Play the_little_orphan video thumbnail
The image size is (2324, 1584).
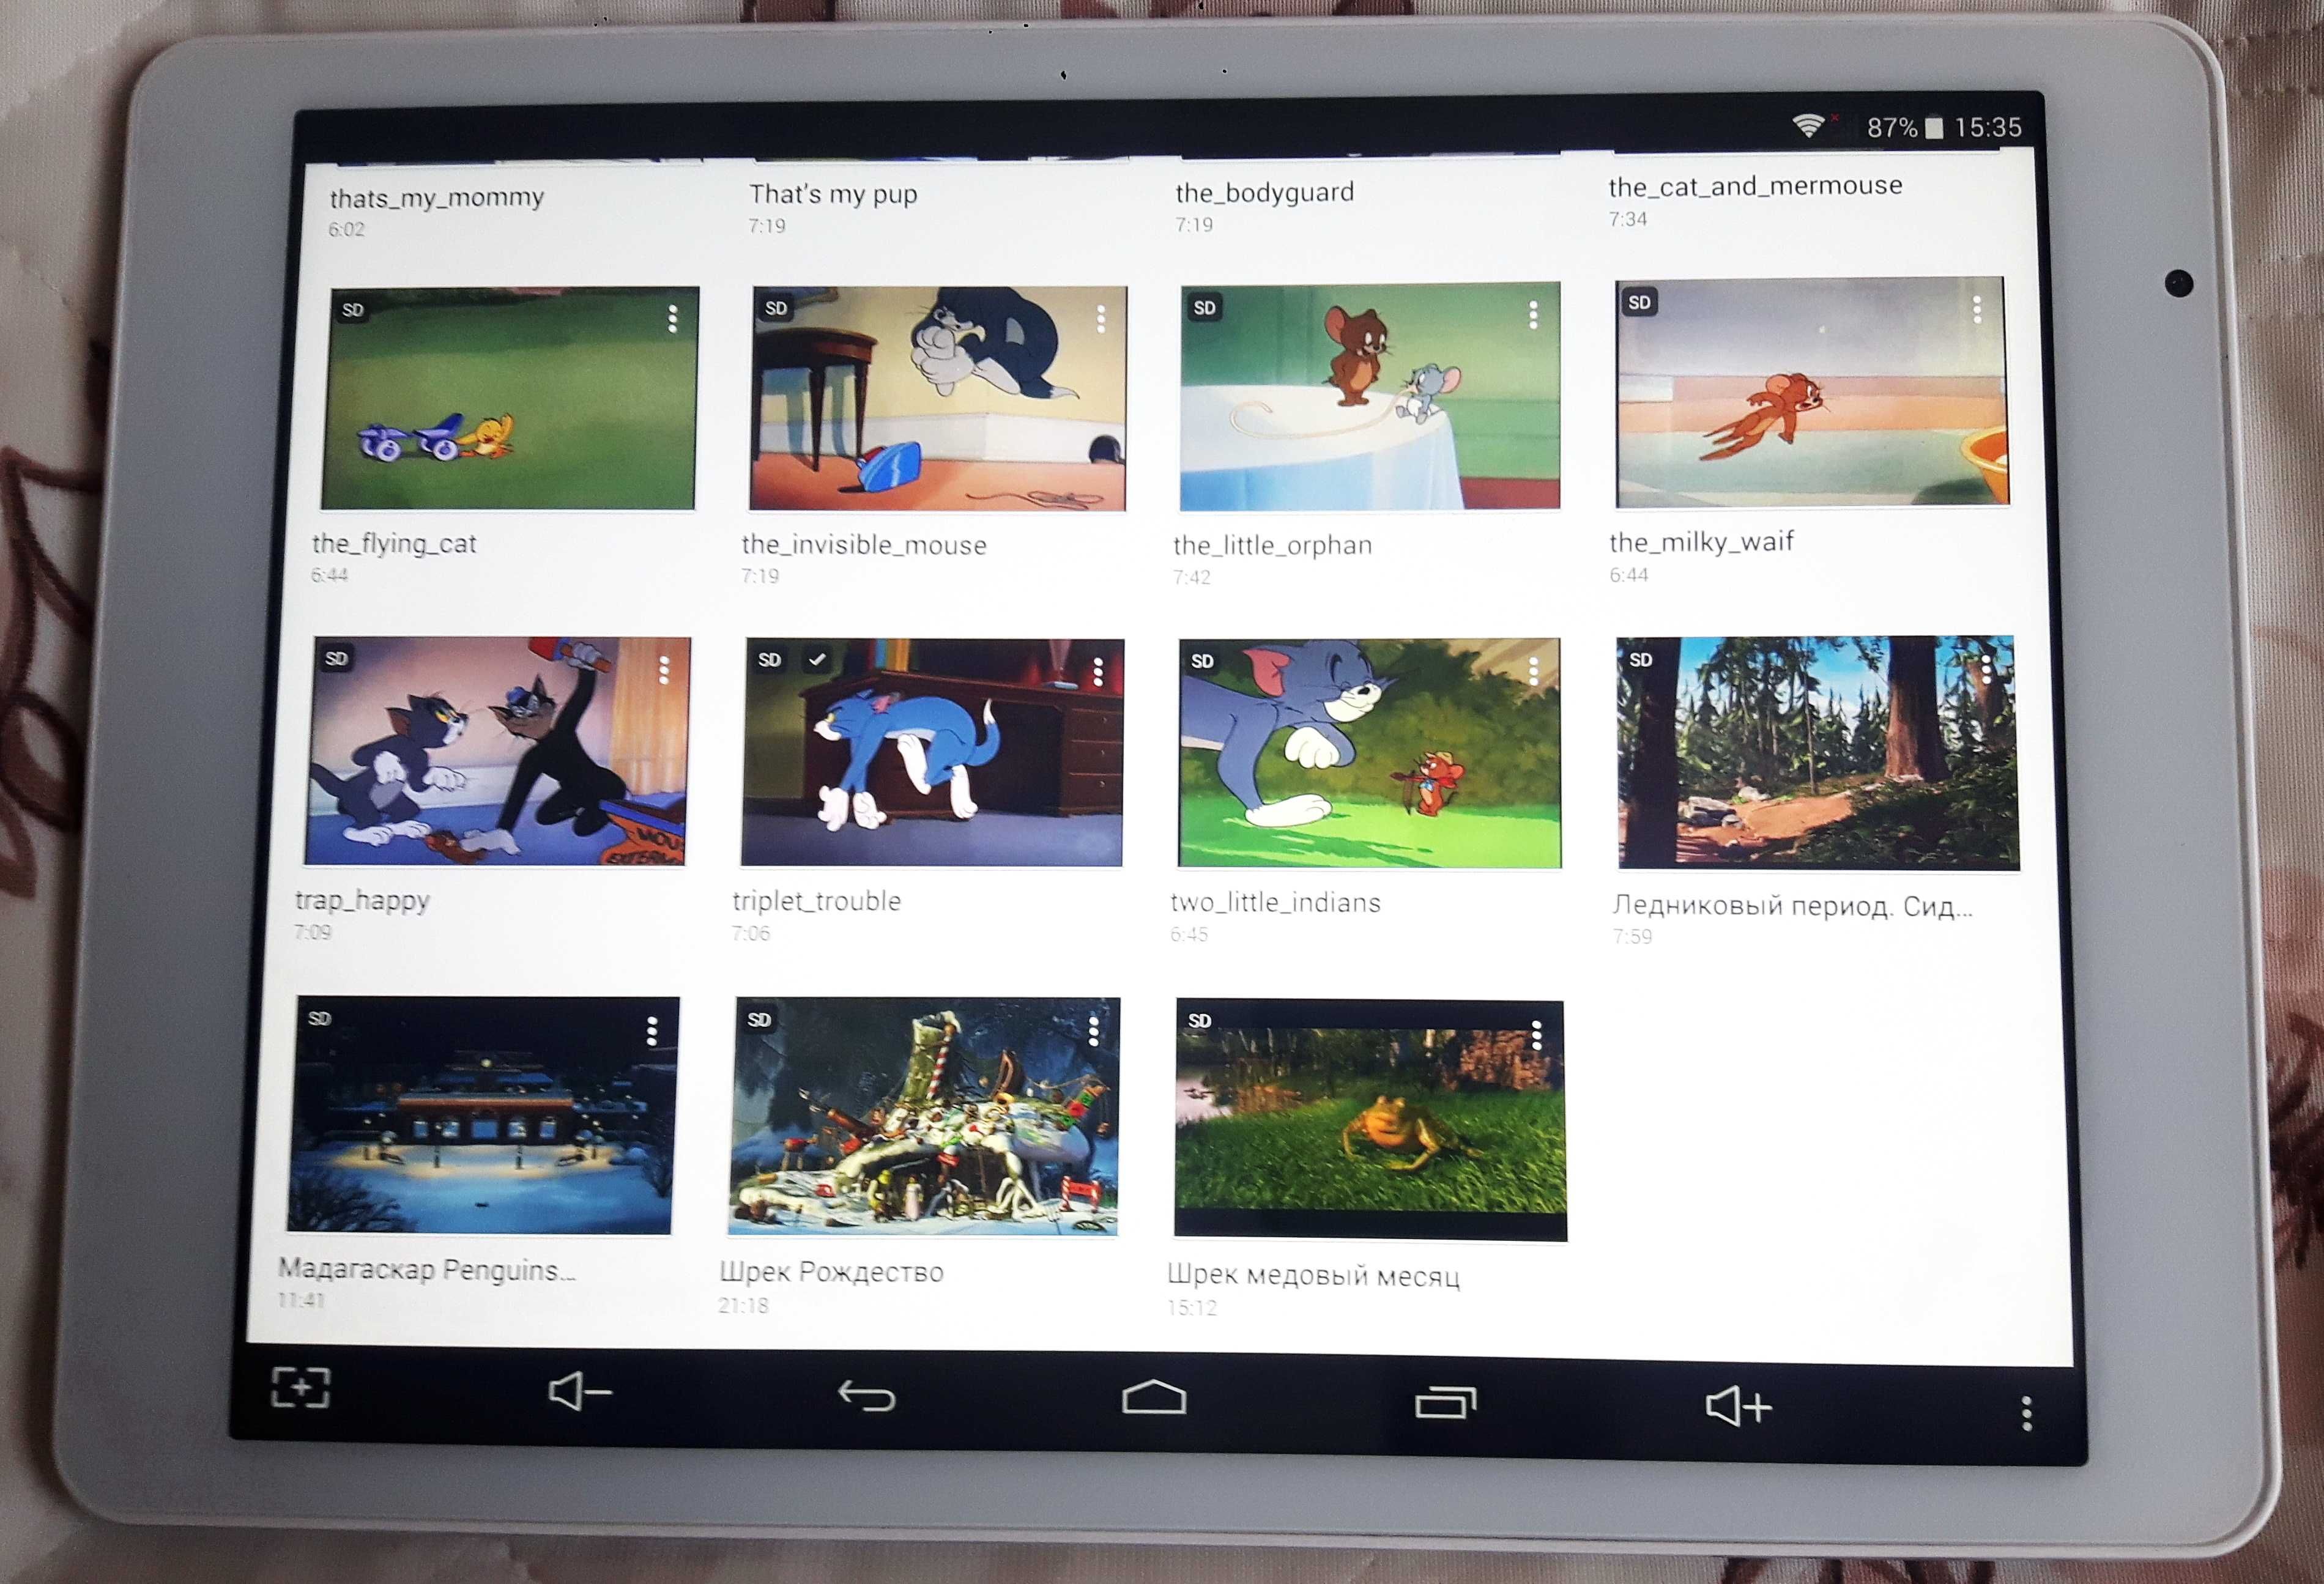[x=1370, y=396]
